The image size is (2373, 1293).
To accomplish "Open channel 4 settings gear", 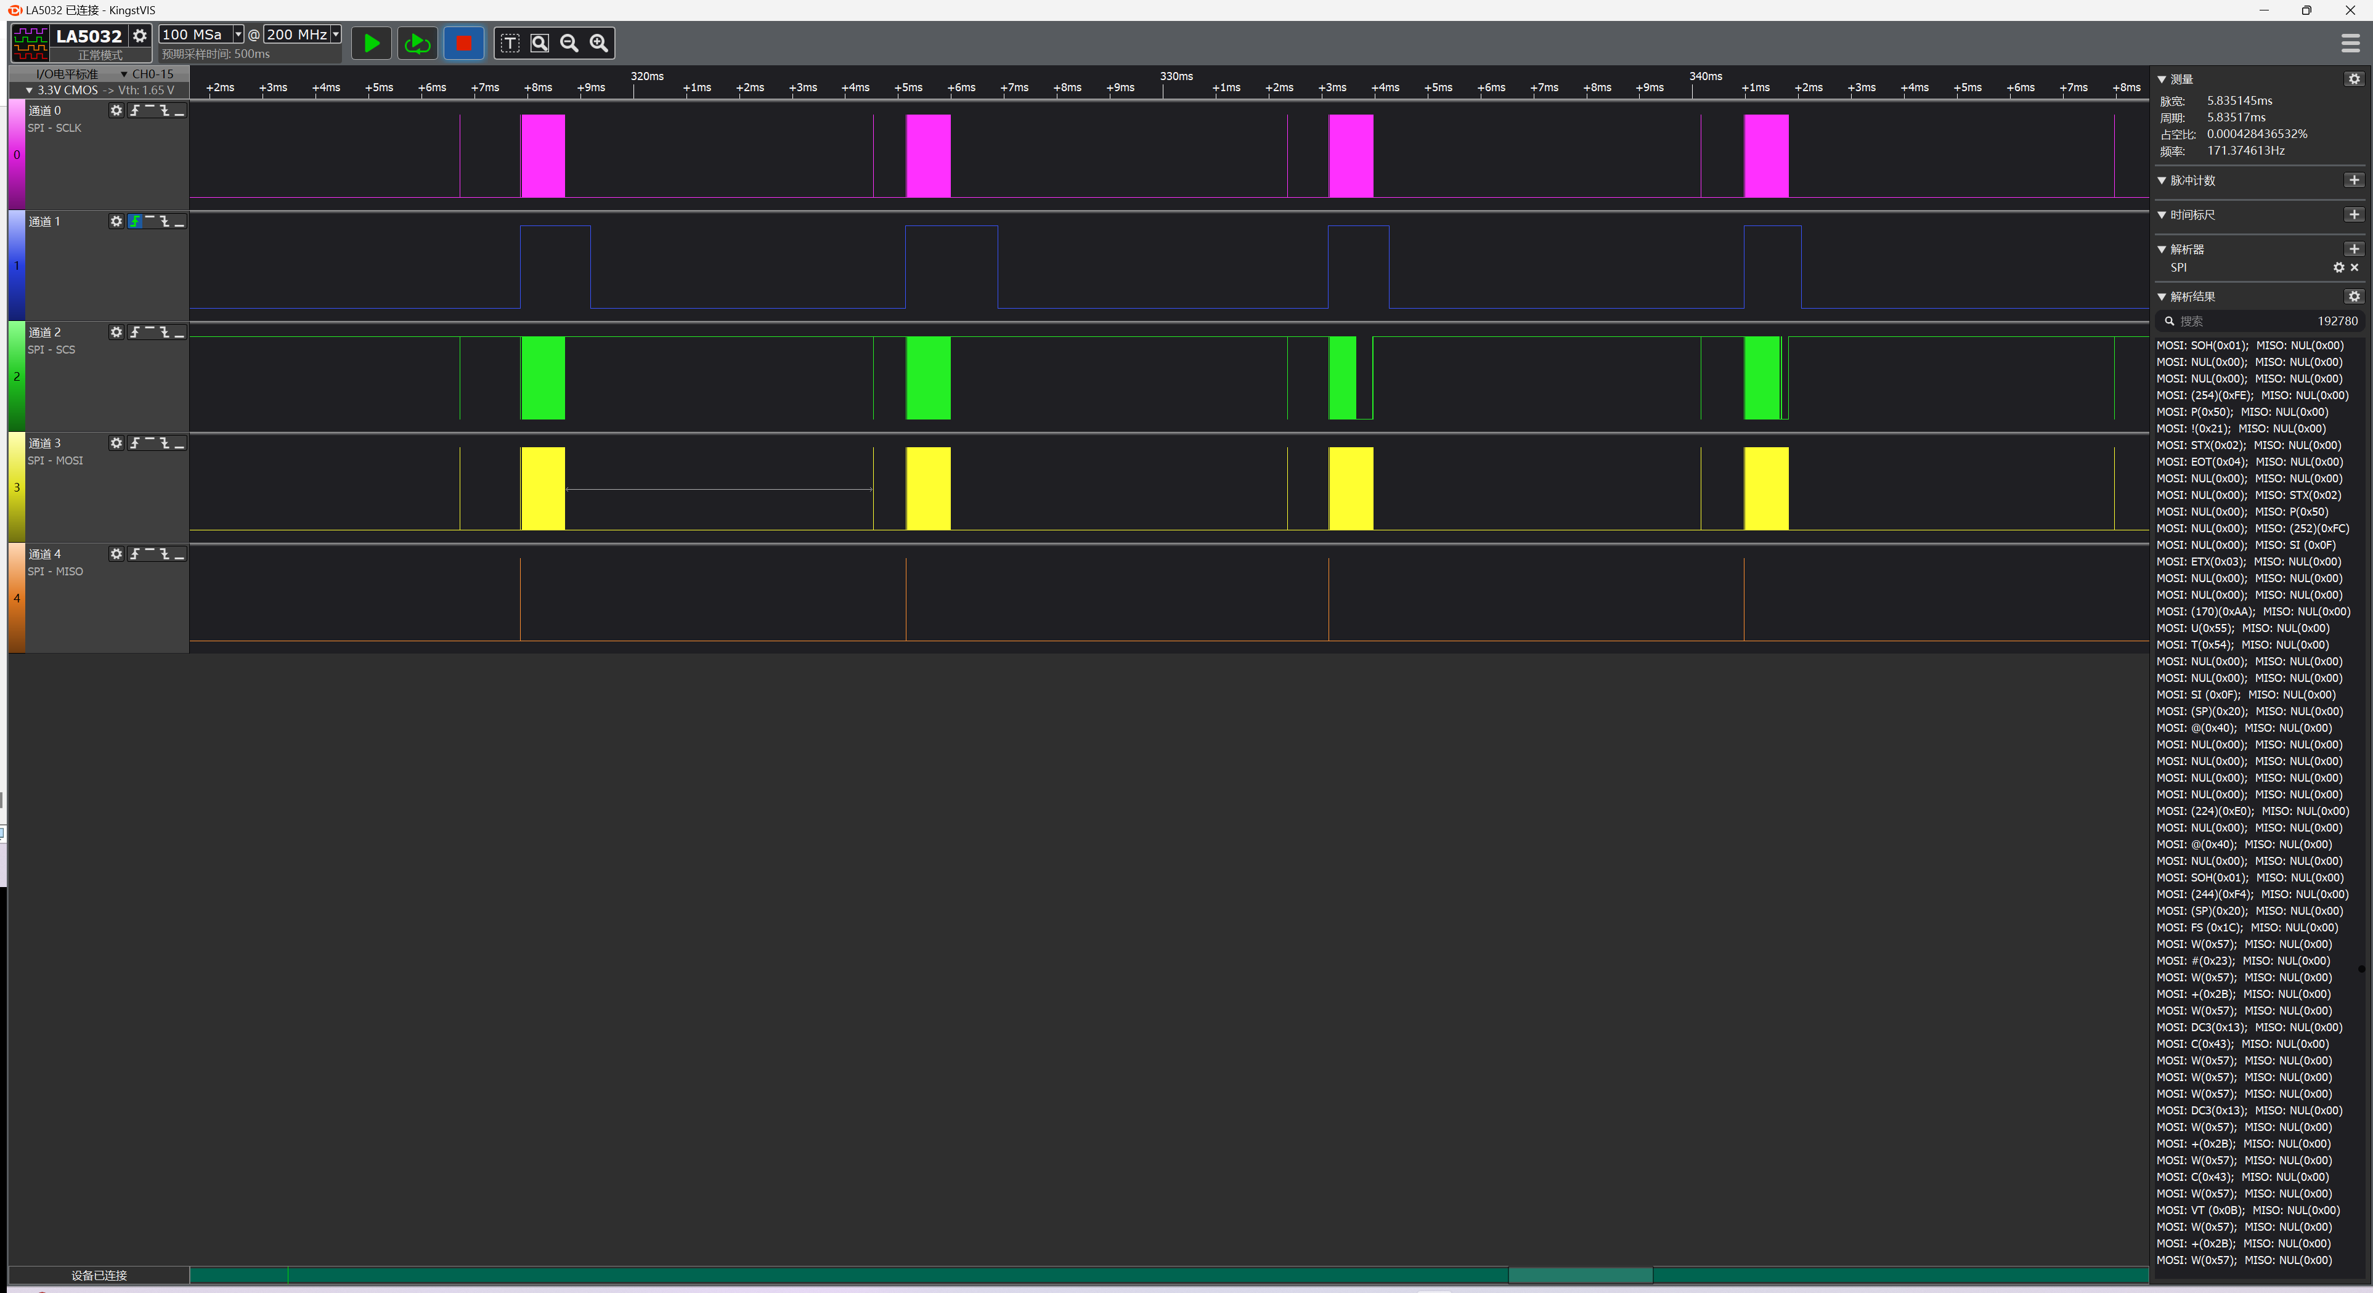I will (x=116, y=554).
